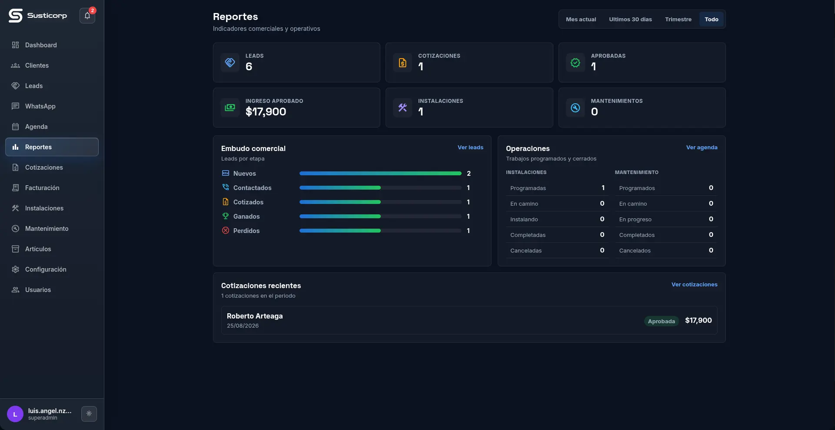835x430 pixels.
Task: Select the Todo period tab
Action: [711, 19]
